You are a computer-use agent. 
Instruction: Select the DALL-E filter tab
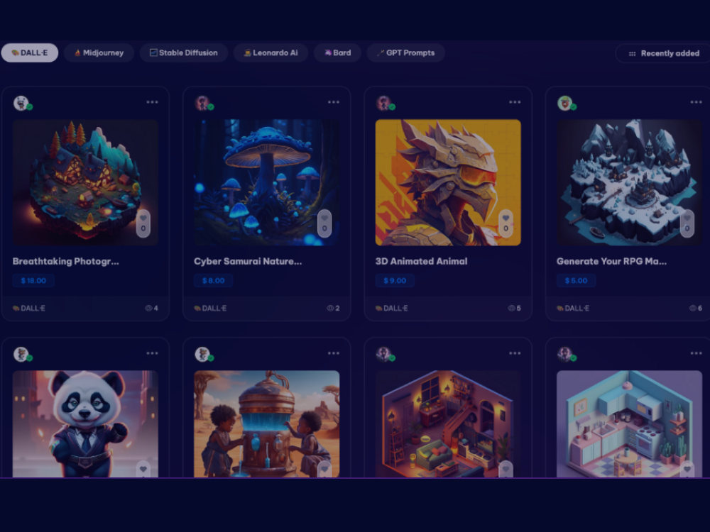pyautogui.click(x=29, y=53)
